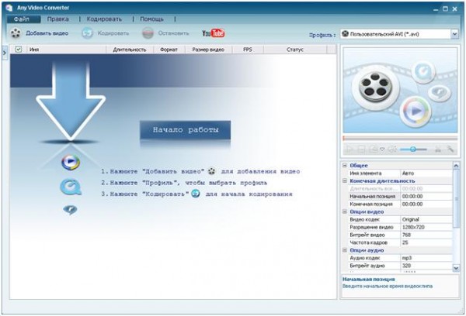The height and width of the screenshot is (316, 466).
Task: Click film reel icon in instruction step 1
Action: click(x=211, y=171)
